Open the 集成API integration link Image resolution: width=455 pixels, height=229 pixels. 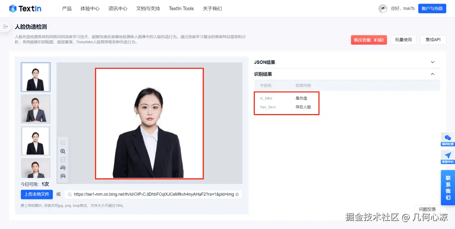(x=433, y=40)
